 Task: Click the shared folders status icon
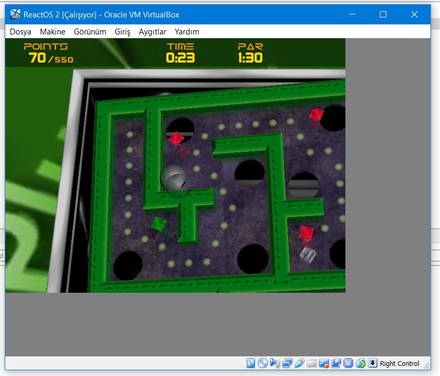(x=311, y=363)
